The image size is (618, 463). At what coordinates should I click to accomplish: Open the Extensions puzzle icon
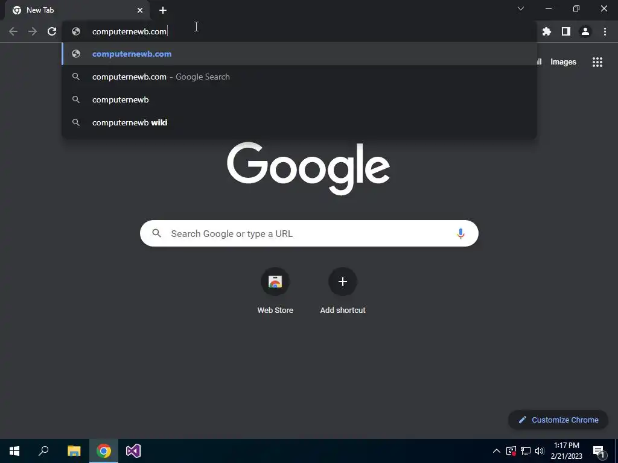(547, 31)
